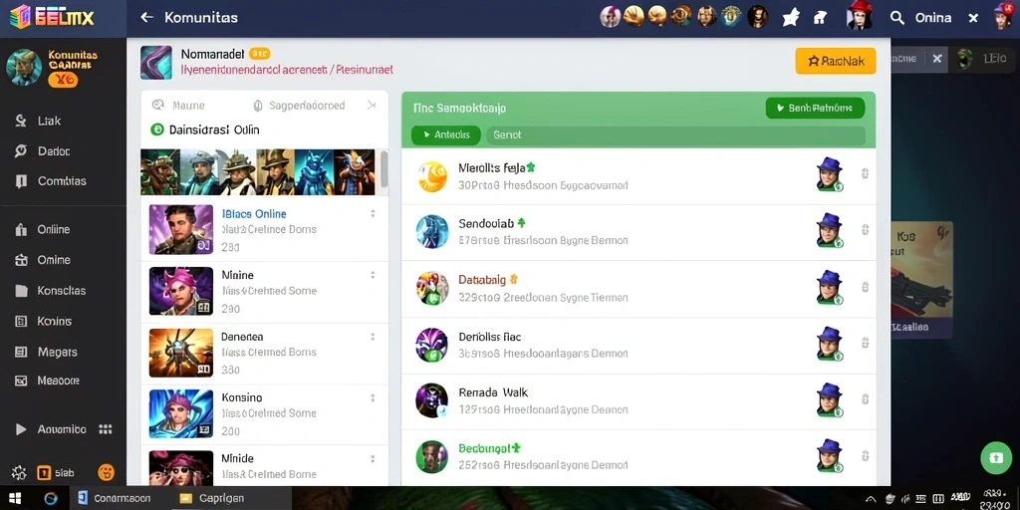Open the red-hat avatar in top bar
The height and width of the screenshot is (510, 1020).
859,16
